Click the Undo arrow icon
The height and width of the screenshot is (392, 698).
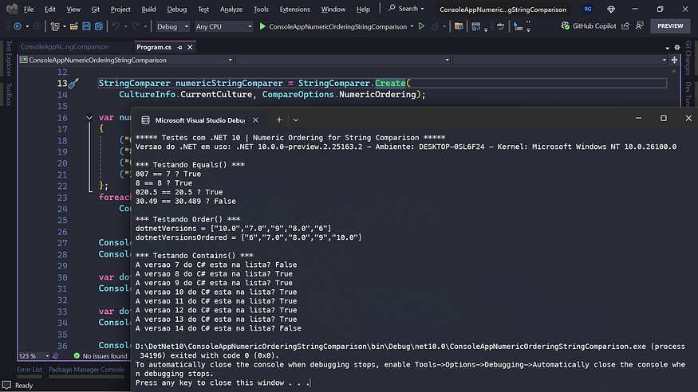(116, 26)
